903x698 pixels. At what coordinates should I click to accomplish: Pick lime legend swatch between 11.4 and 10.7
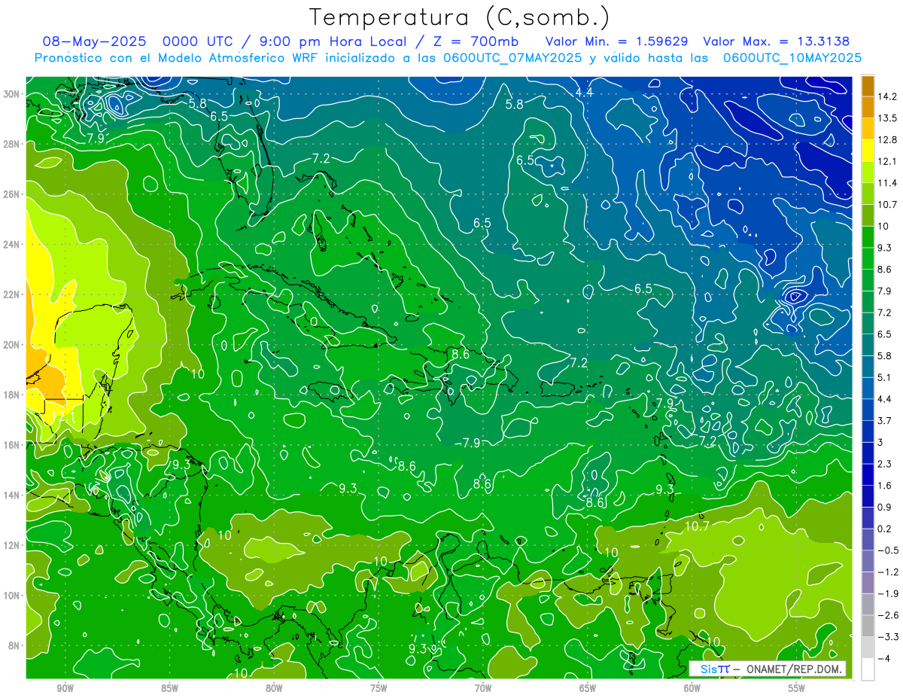[x=868, y=194]
